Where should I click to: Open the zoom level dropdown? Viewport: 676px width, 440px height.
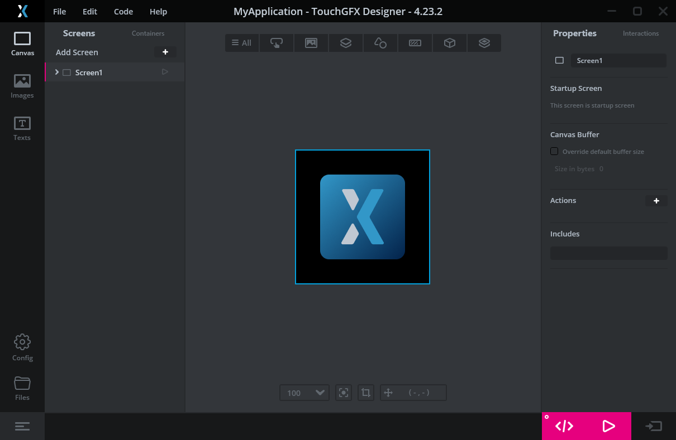(304, 393)
